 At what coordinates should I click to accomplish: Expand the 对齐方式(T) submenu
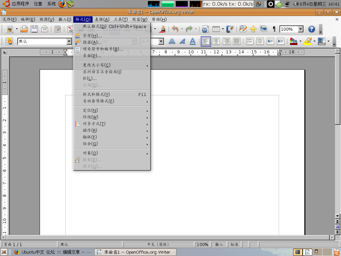(x=112, y=124)
